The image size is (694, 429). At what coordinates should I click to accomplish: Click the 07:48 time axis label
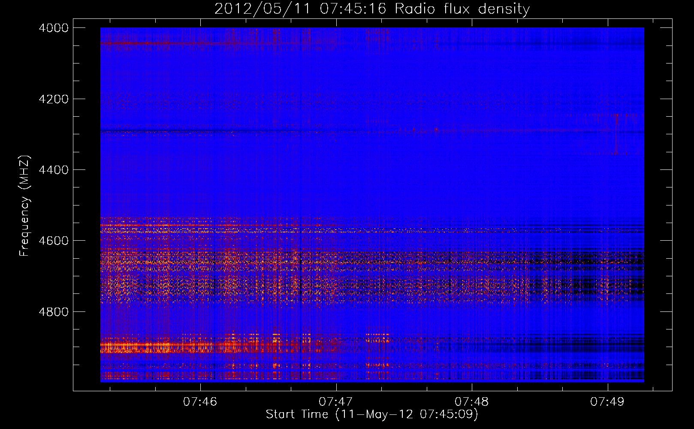[x=472, y=402]
